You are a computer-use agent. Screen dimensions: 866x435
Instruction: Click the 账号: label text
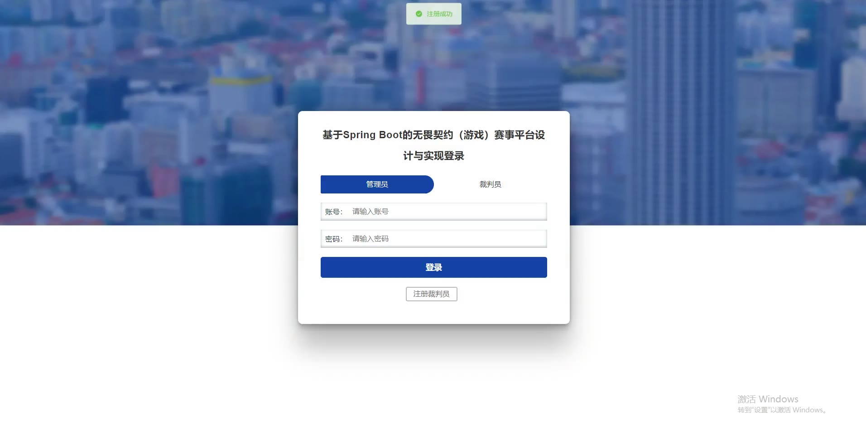[x=334, y=212]
